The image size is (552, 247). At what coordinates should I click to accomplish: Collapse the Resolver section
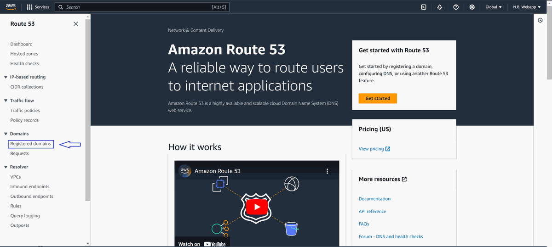click(6, 167)
